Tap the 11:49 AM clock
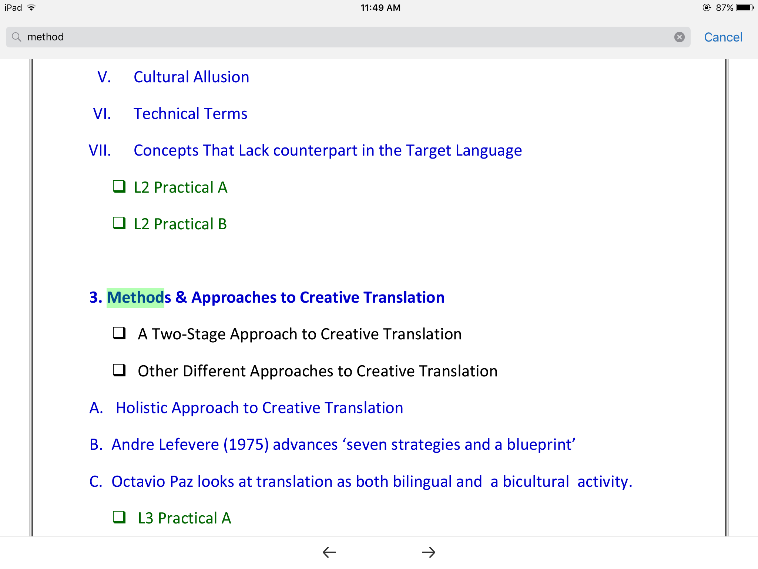This screenshot has width=758, height=569. tap(380, 7)
